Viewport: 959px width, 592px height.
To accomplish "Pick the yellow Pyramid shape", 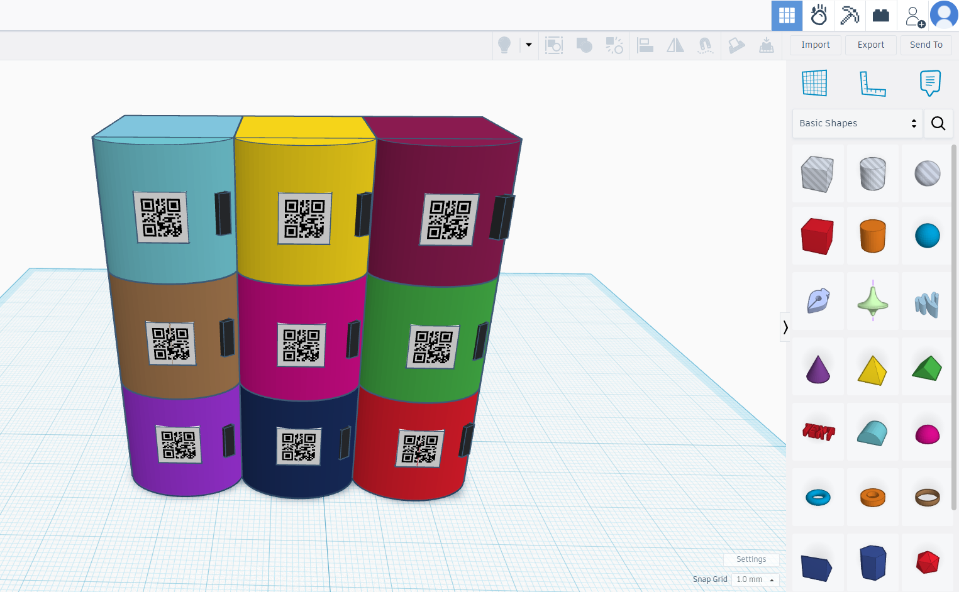I will 872,368.
